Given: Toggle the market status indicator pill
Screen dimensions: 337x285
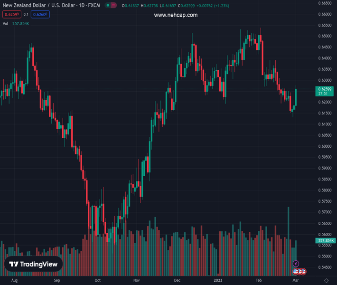Looking at the screenshot, I should 110,5.
